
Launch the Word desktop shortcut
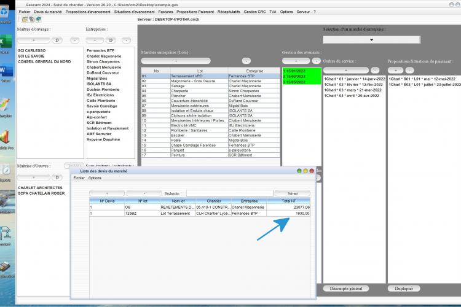[6, 71]
